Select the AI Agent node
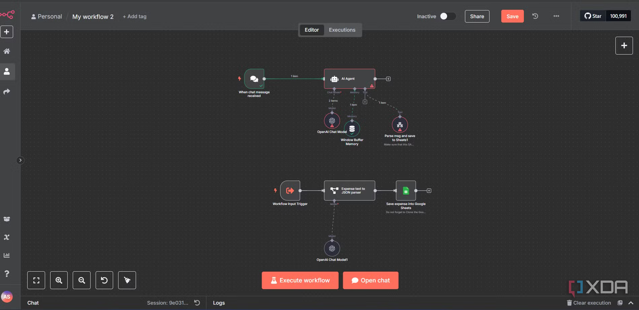The width and height of the screenshot is (639, 310). (349, 79)
